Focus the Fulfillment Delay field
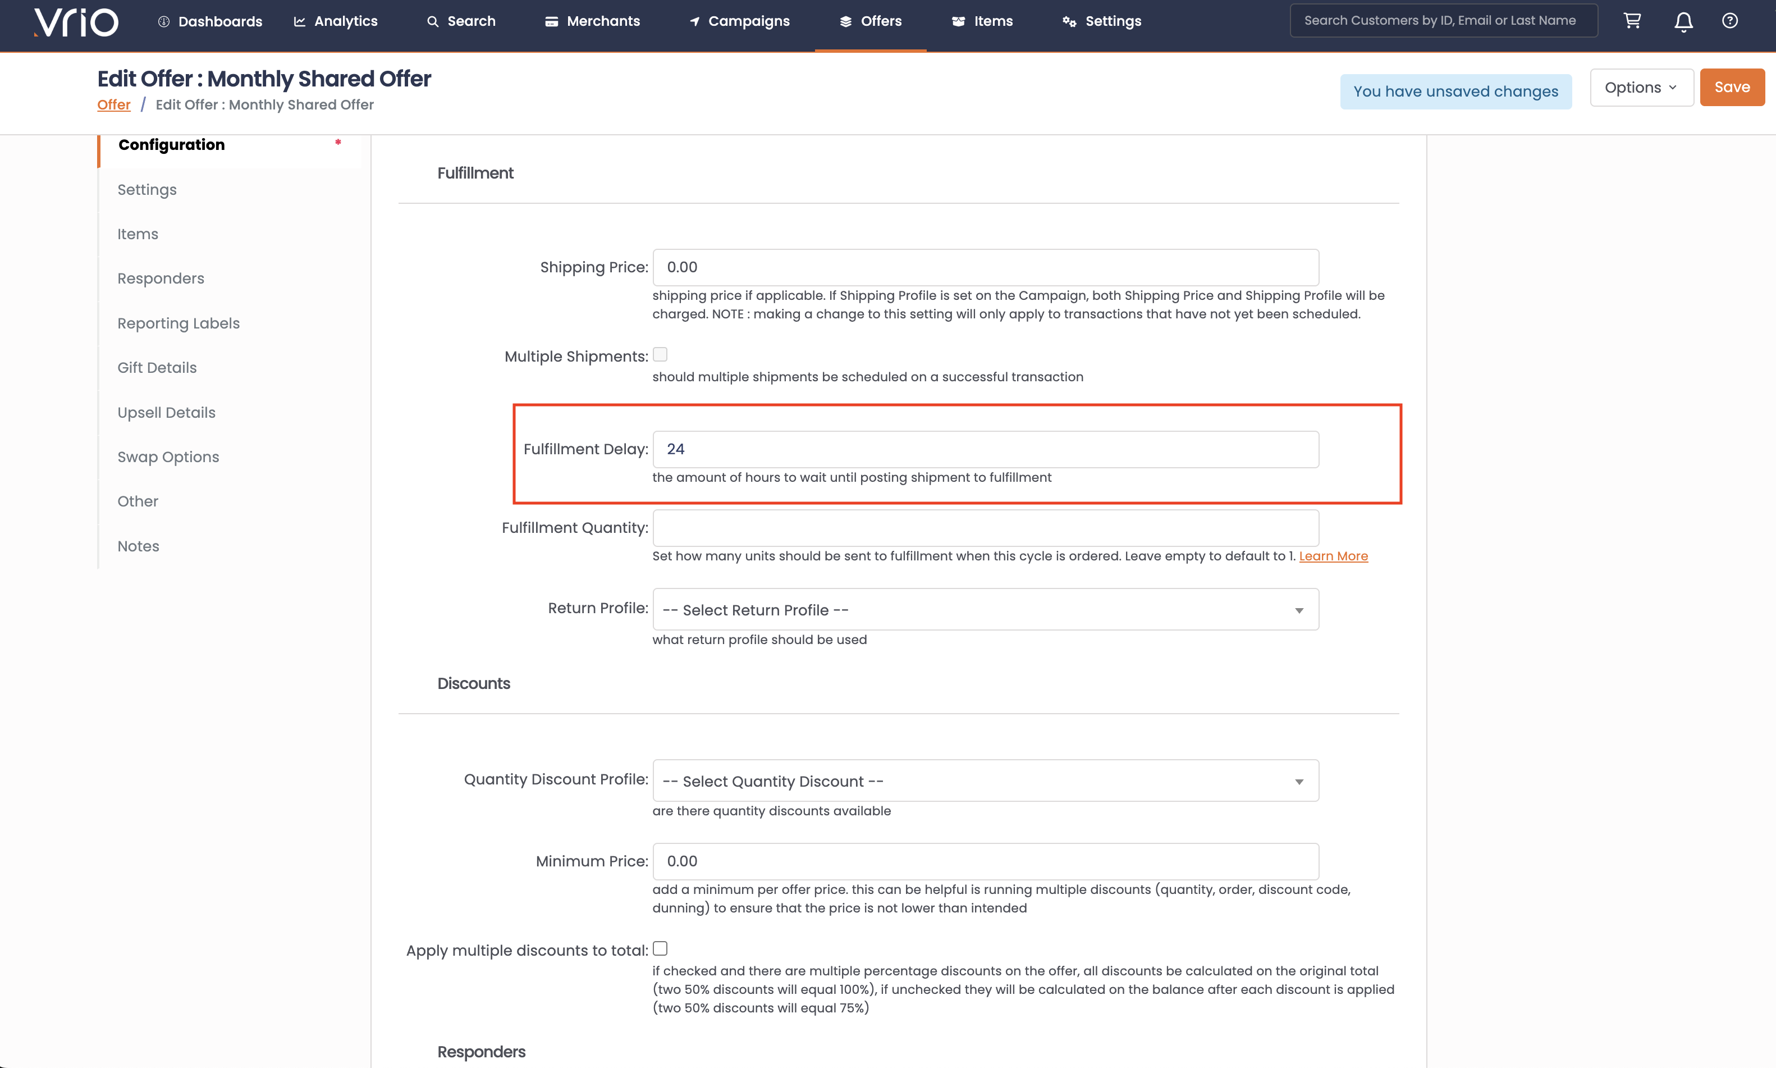1776x1068 pixels. [985, 449]
